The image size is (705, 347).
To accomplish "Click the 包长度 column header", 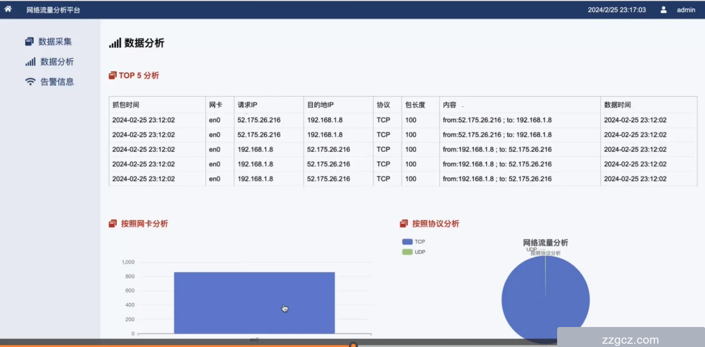I will click(x=415, y=105).
